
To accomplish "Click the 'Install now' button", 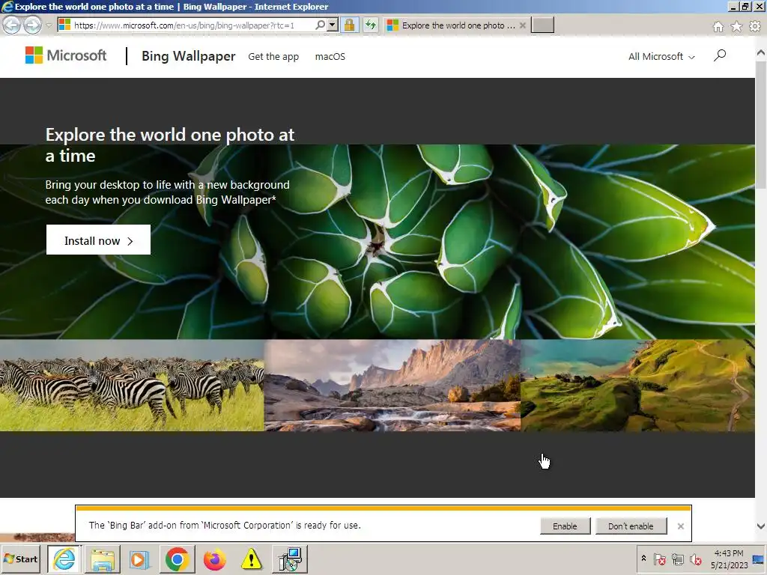I will coord(98,240).
